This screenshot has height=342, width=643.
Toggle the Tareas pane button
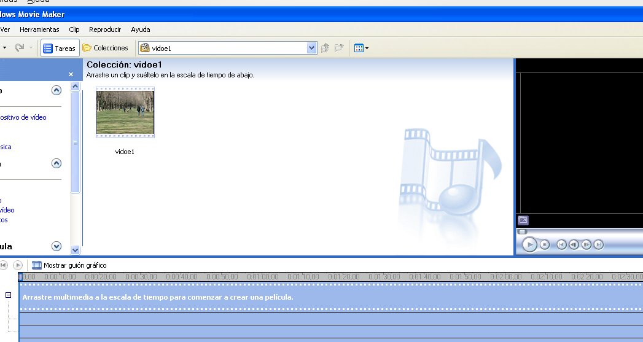point(60,48)
